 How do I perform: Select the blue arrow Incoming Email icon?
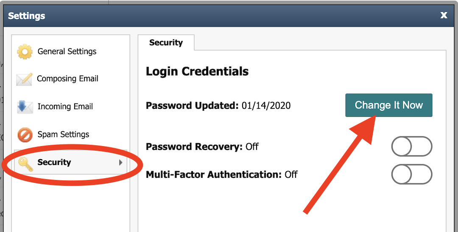(x=25, y=107)
